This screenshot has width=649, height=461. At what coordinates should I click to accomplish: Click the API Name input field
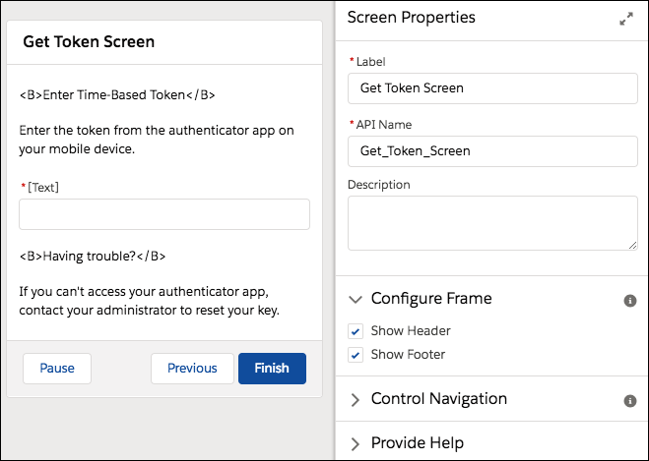492,150
